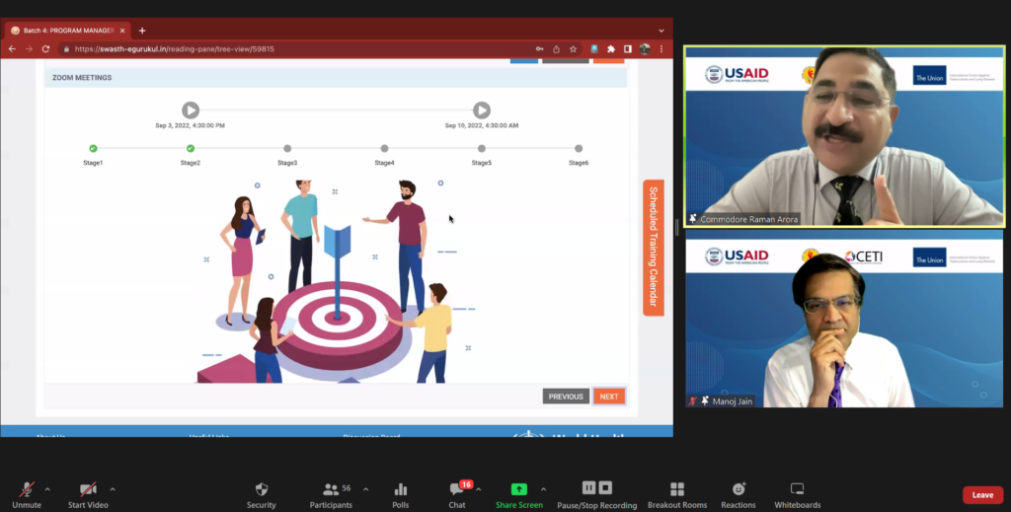Unmute the microphone in Zoom
The width and height of the screenshot is (1011, 512).
[x=27, y=494]
